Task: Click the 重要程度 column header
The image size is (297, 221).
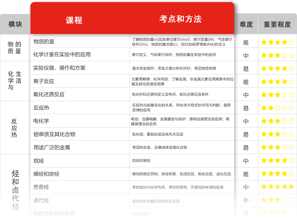Action: [x=277, y=24]
